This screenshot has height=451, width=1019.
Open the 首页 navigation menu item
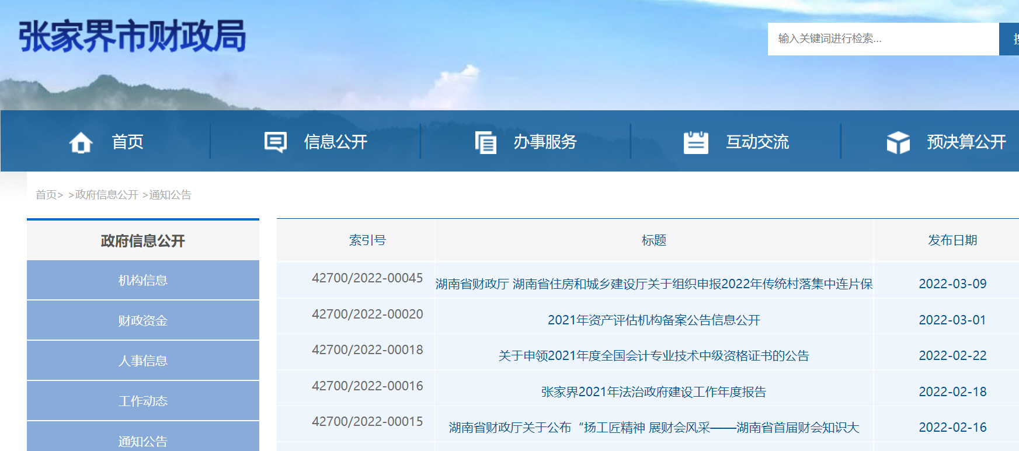[127, 142]
